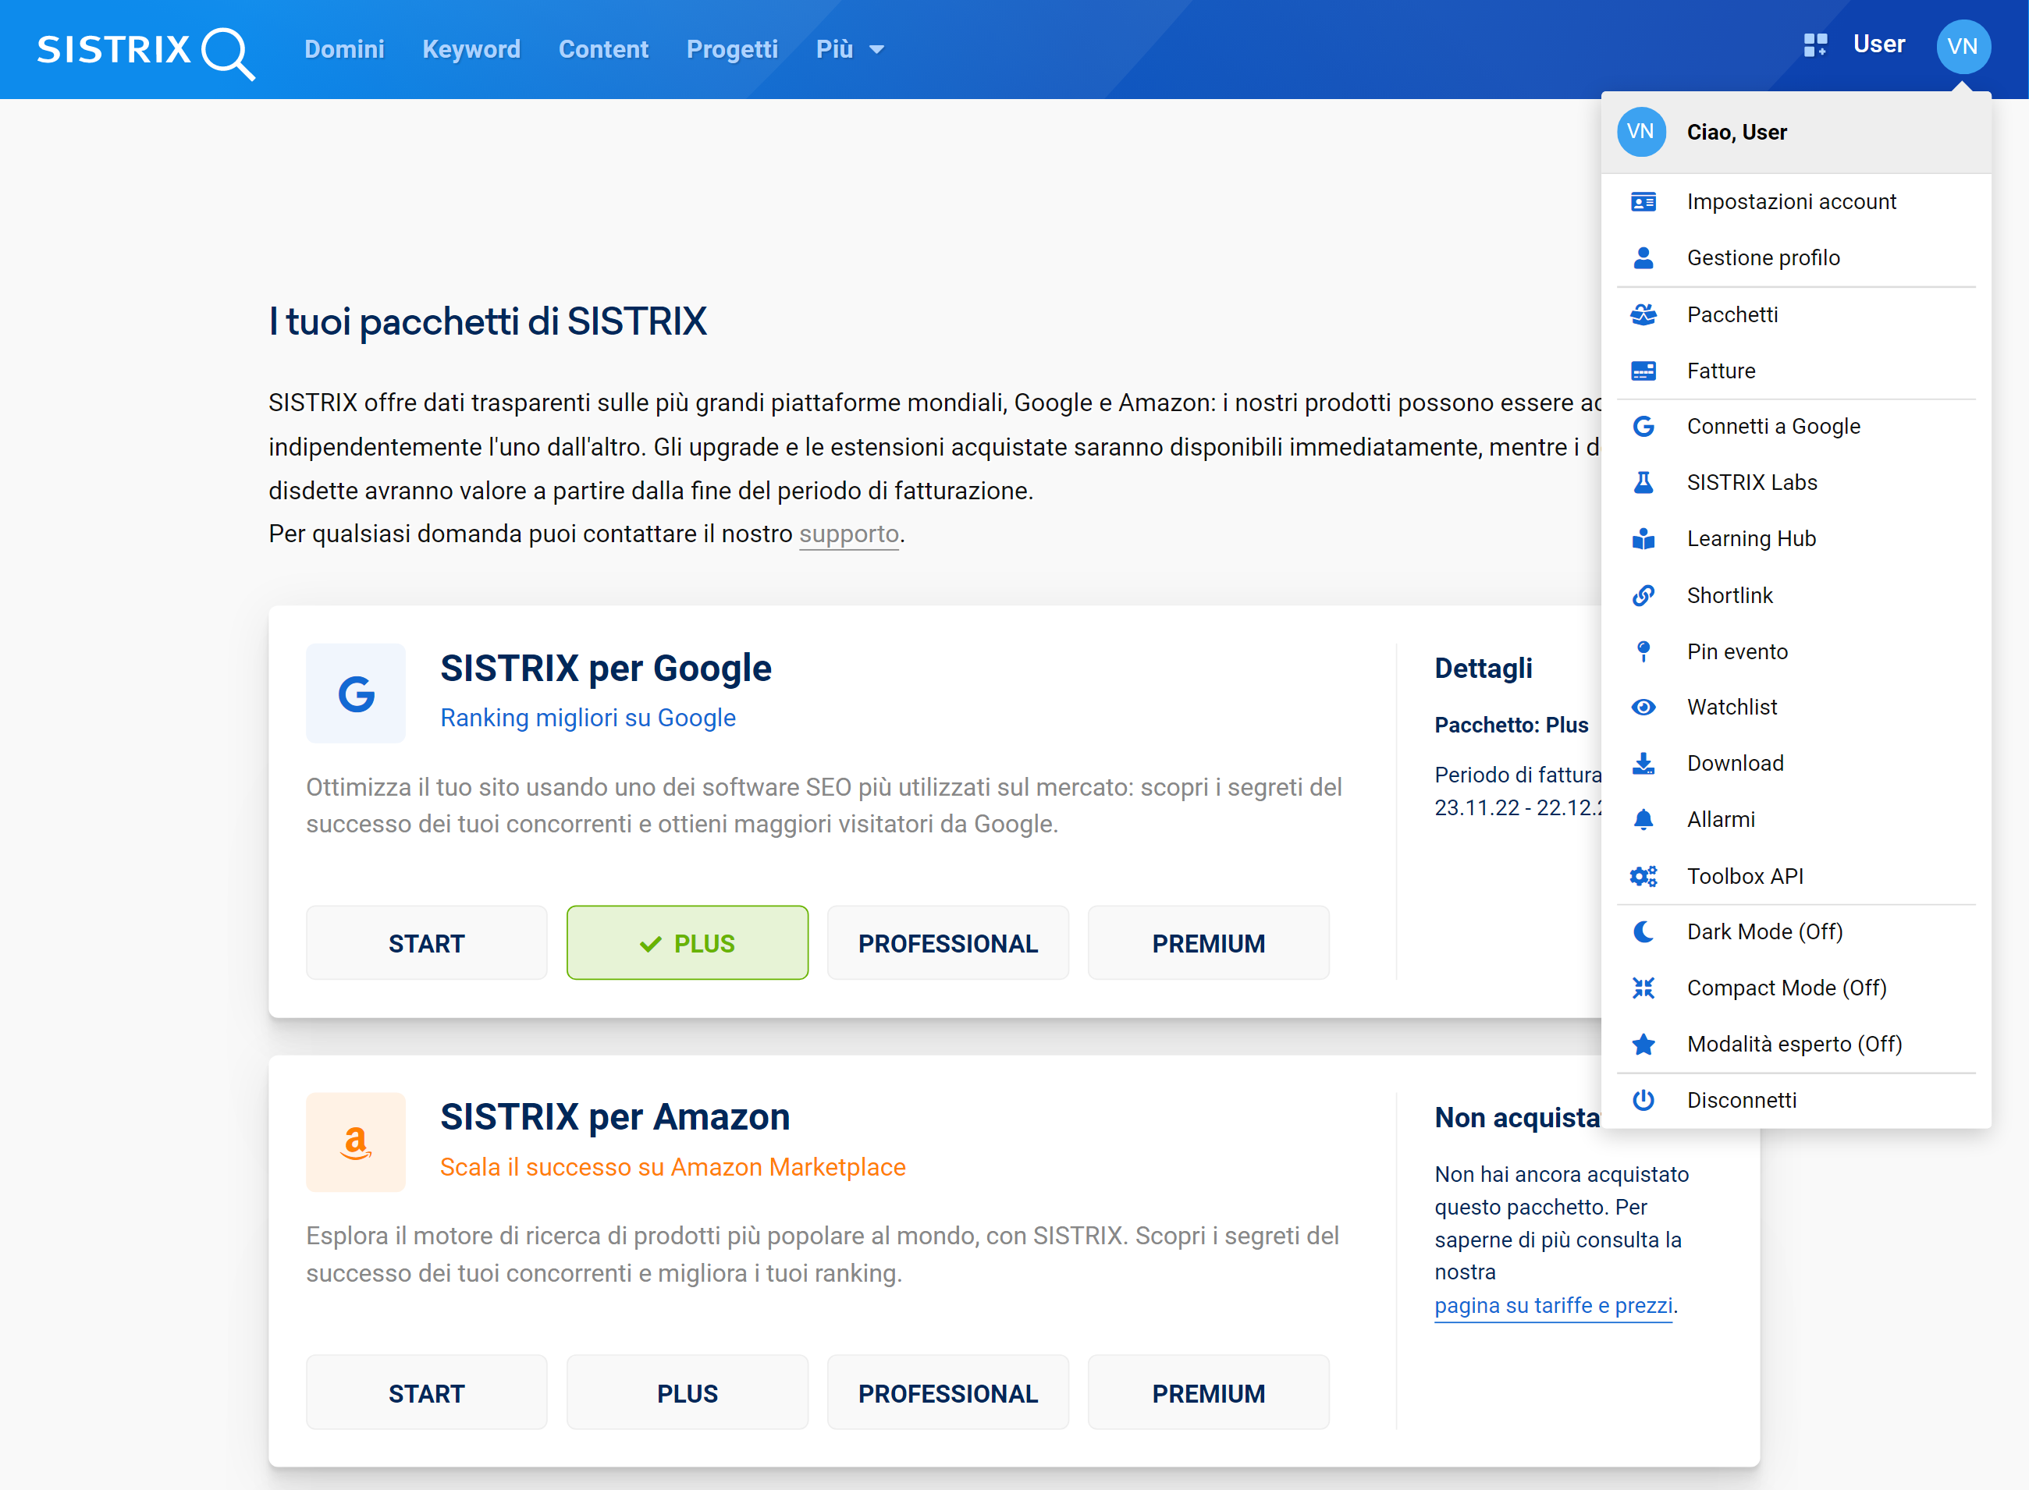2029x1490 pixels.
Task: Click the VN avatar in the top bar
Action: (1963, 47)
